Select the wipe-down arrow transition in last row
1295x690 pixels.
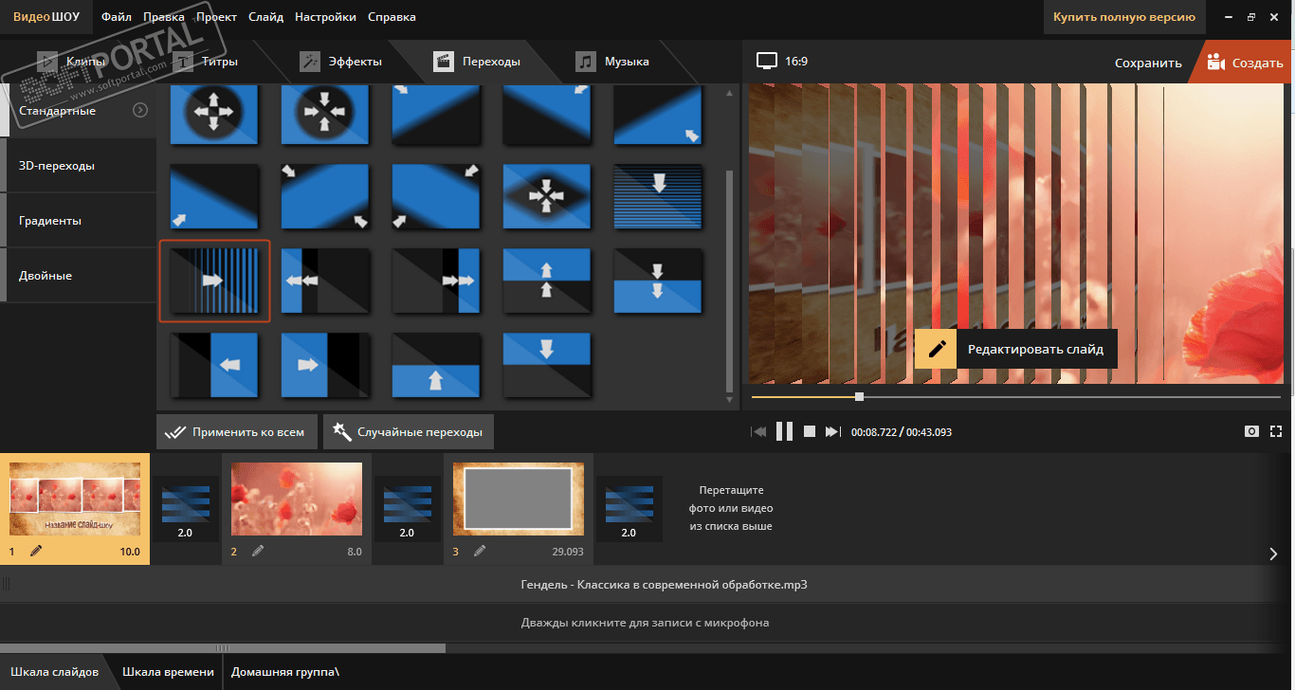point(547,364)
